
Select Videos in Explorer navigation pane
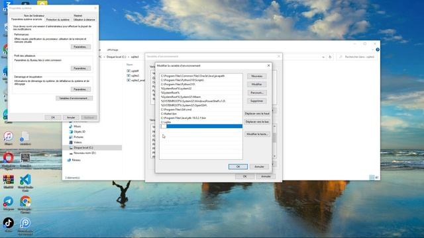76,142
